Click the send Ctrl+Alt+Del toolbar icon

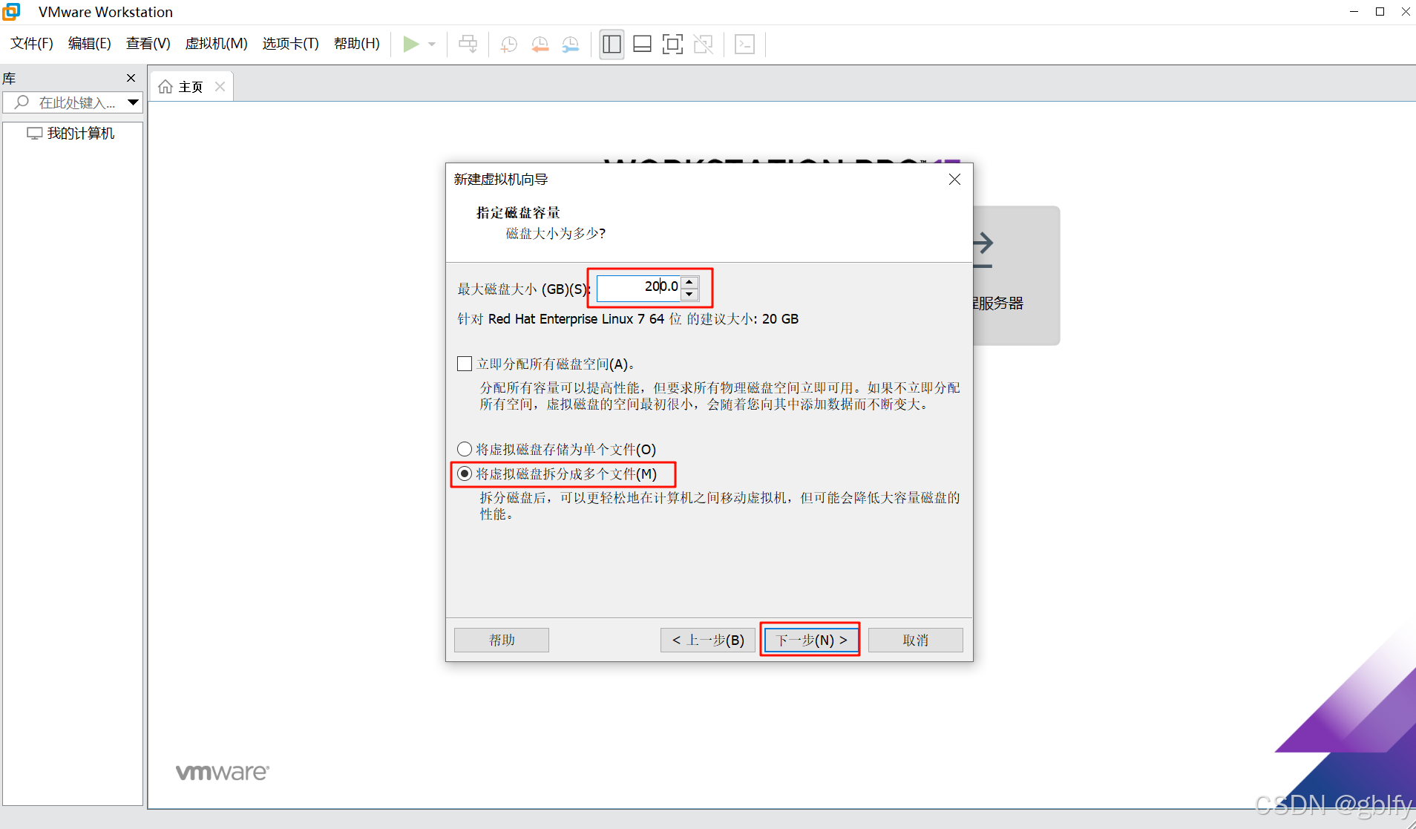point(468,44)
